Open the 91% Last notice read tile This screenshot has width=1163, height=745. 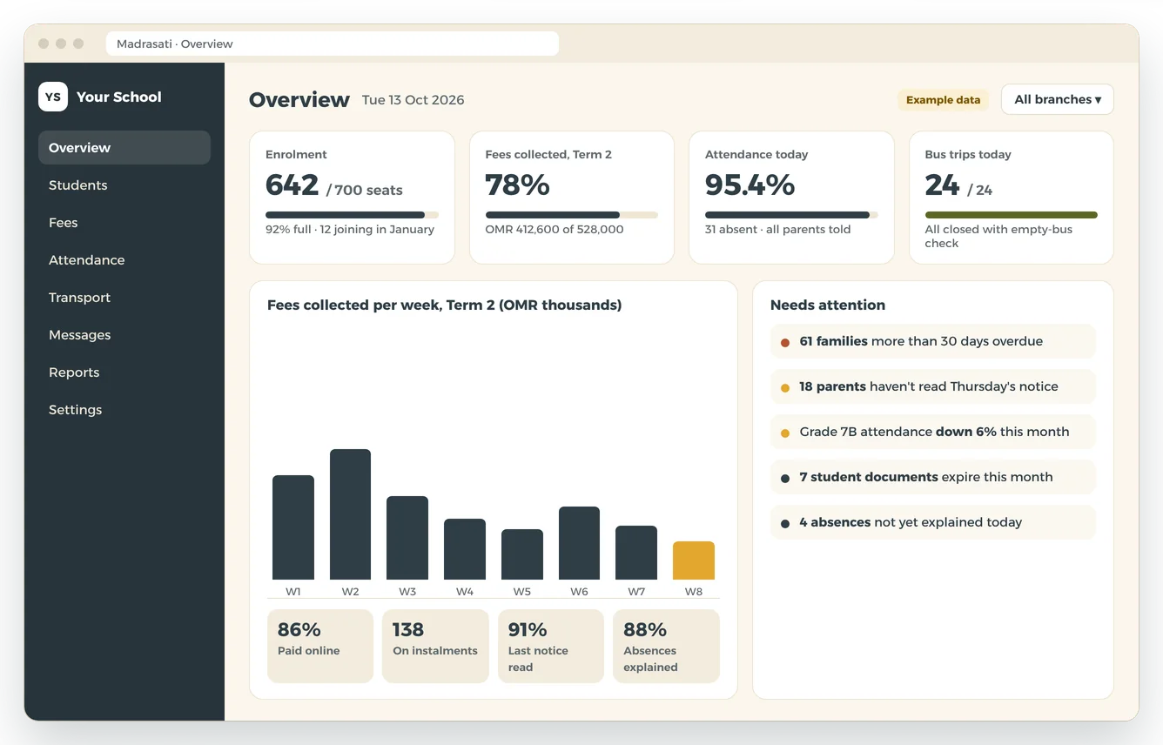click(551, 646)
